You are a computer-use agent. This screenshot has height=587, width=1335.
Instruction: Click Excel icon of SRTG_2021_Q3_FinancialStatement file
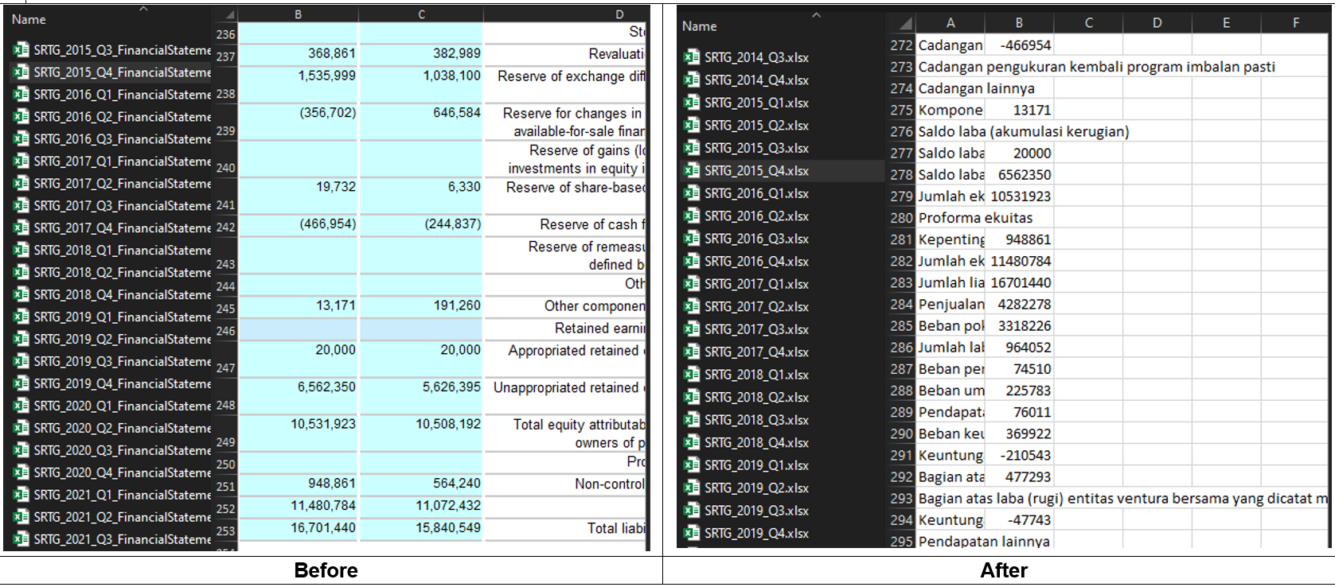point(21,539)
